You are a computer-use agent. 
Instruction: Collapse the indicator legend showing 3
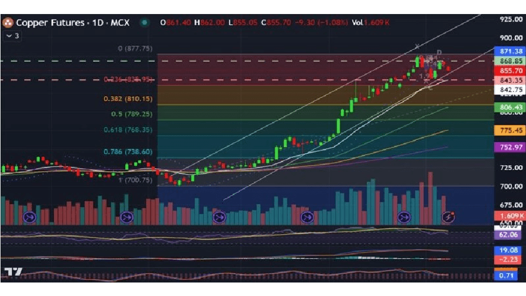tap(12, 36)
